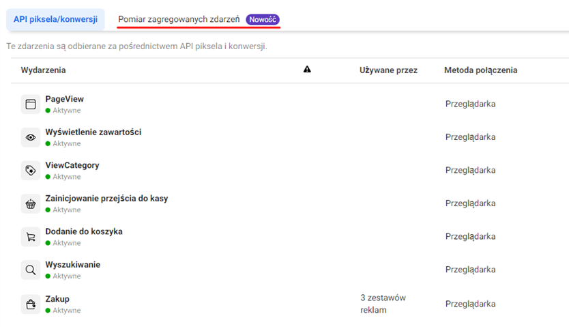Click Przeglądarka method in PageView row
Image resolution: width=569 pixels, height=327 pixels.
coord(470,104)
